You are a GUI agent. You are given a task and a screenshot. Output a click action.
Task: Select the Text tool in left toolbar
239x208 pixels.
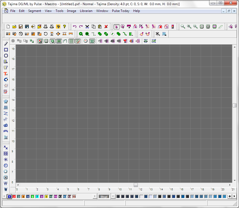[5, 74]
